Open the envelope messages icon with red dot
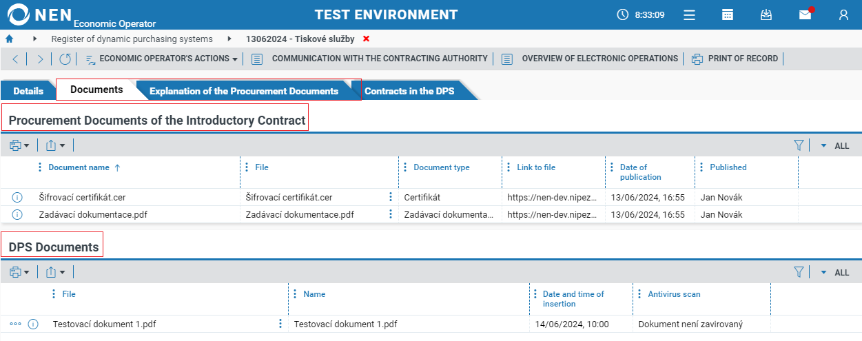Screen dimensions: 862x341 (x=805, y=14)
